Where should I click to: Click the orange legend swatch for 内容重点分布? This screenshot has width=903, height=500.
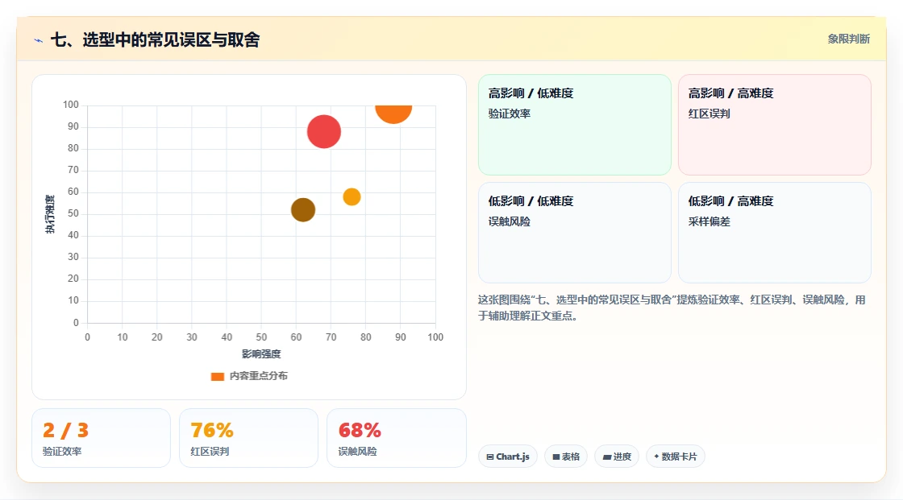pos(217,376)
